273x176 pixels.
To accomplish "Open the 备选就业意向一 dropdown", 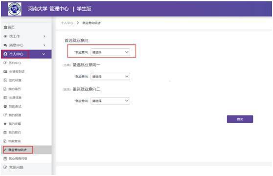I will [110, 77].
